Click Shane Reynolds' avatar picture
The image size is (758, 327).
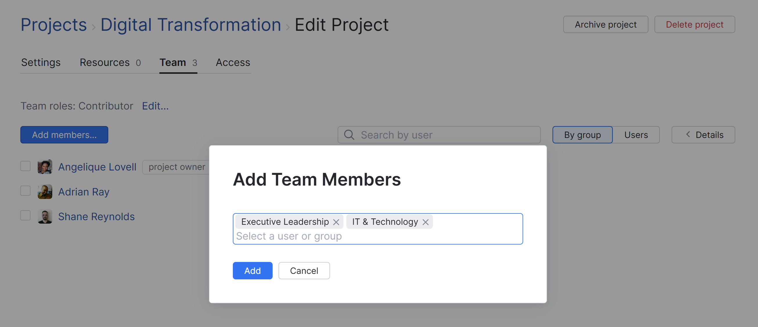[45, 216]
